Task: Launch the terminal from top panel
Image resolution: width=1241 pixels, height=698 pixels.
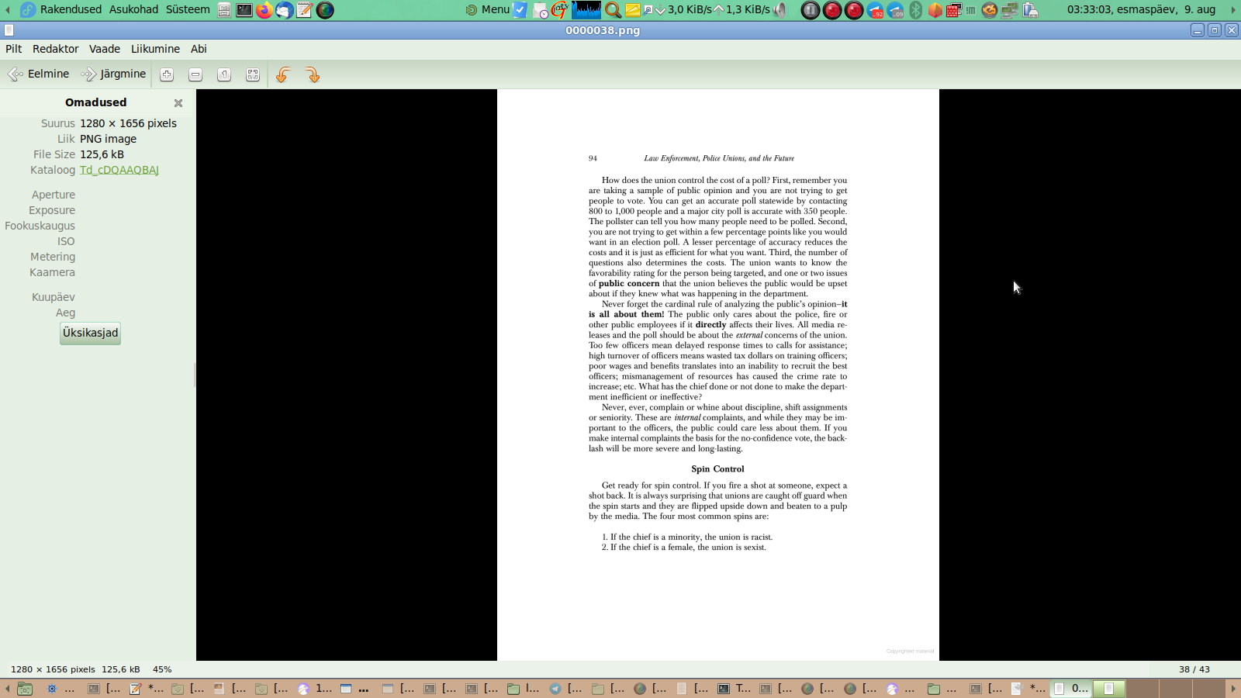Action: coord(244,10)
